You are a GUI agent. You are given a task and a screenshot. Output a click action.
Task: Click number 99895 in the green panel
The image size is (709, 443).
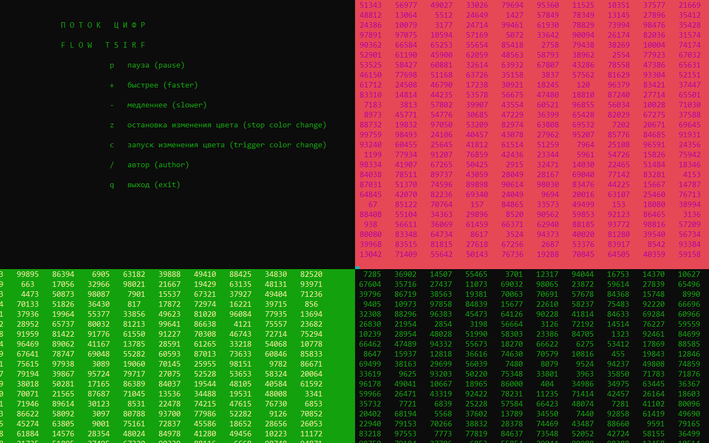click(28, 274)
